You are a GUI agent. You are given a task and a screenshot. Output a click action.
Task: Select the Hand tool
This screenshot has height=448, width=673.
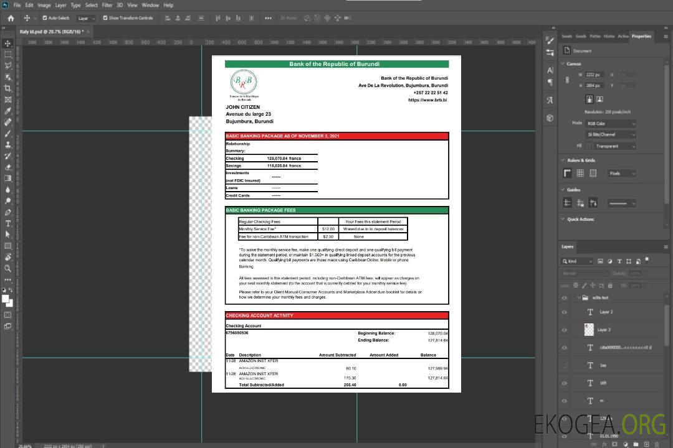tap(7, 257)
